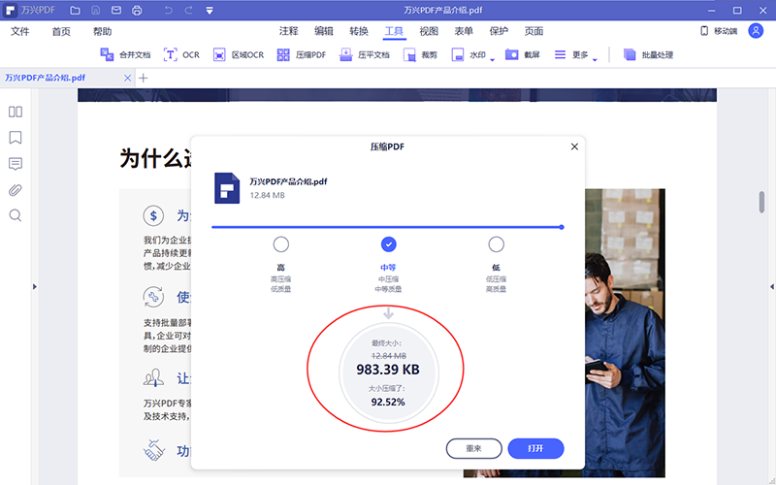Switch to the 转换 tab
The image size is (776, 485).
(x=359, y=31)
